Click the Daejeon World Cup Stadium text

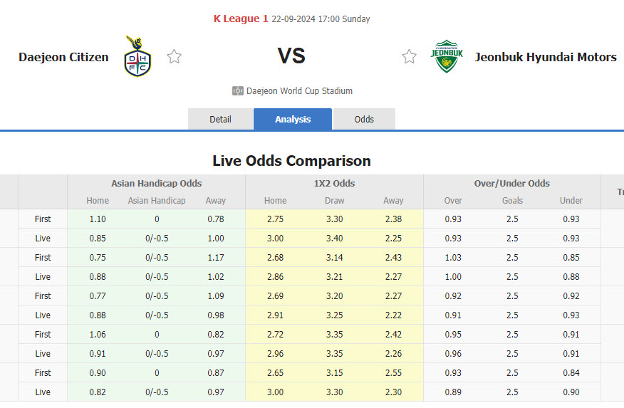click(299, 91)
